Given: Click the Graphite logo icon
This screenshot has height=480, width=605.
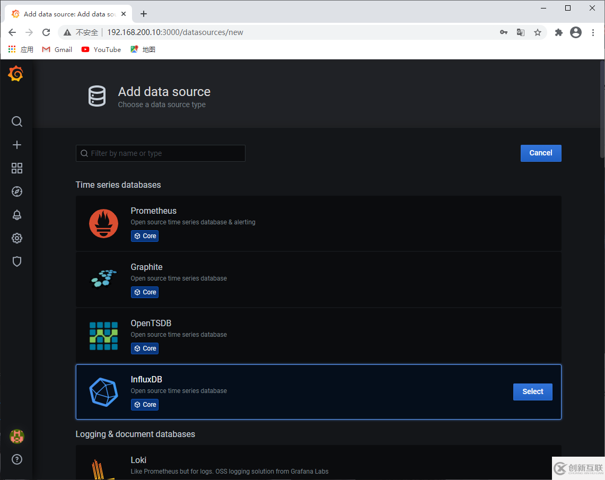Looking at the screenshot, I should (103, 278).
